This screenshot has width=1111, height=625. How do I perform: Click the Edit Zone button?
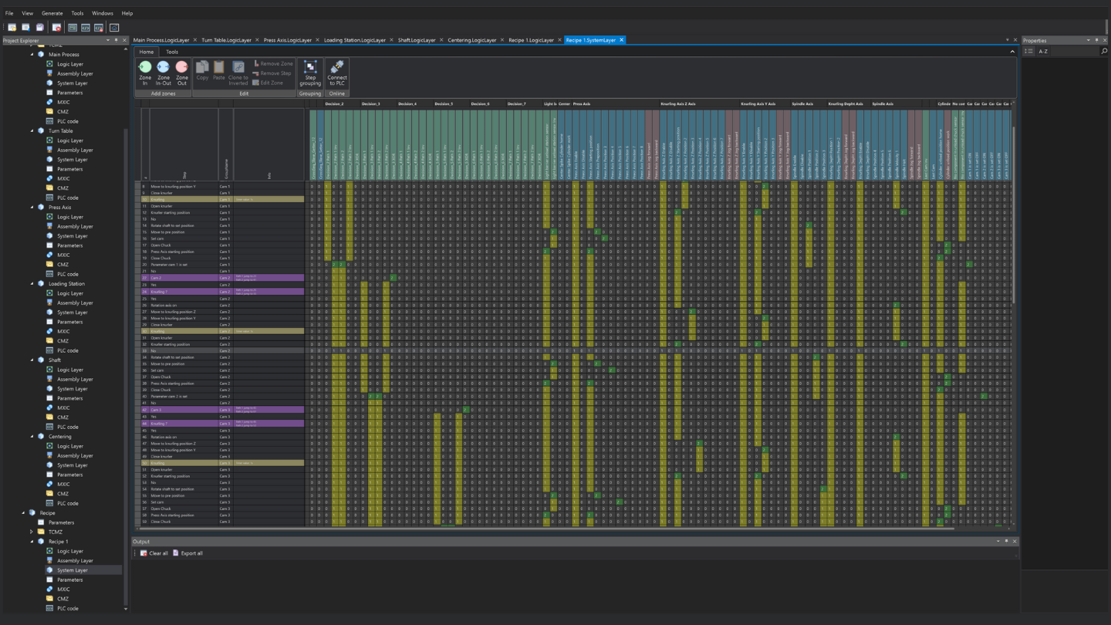(268, 83)
